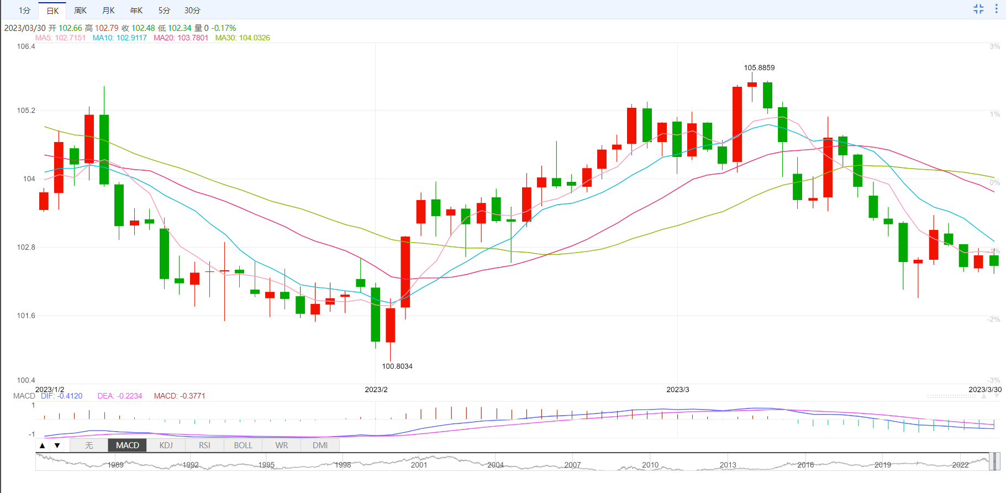
Task: Click the MA5: 102.7151 legend label
Action: pyautogui.click(x=60, y=38)
